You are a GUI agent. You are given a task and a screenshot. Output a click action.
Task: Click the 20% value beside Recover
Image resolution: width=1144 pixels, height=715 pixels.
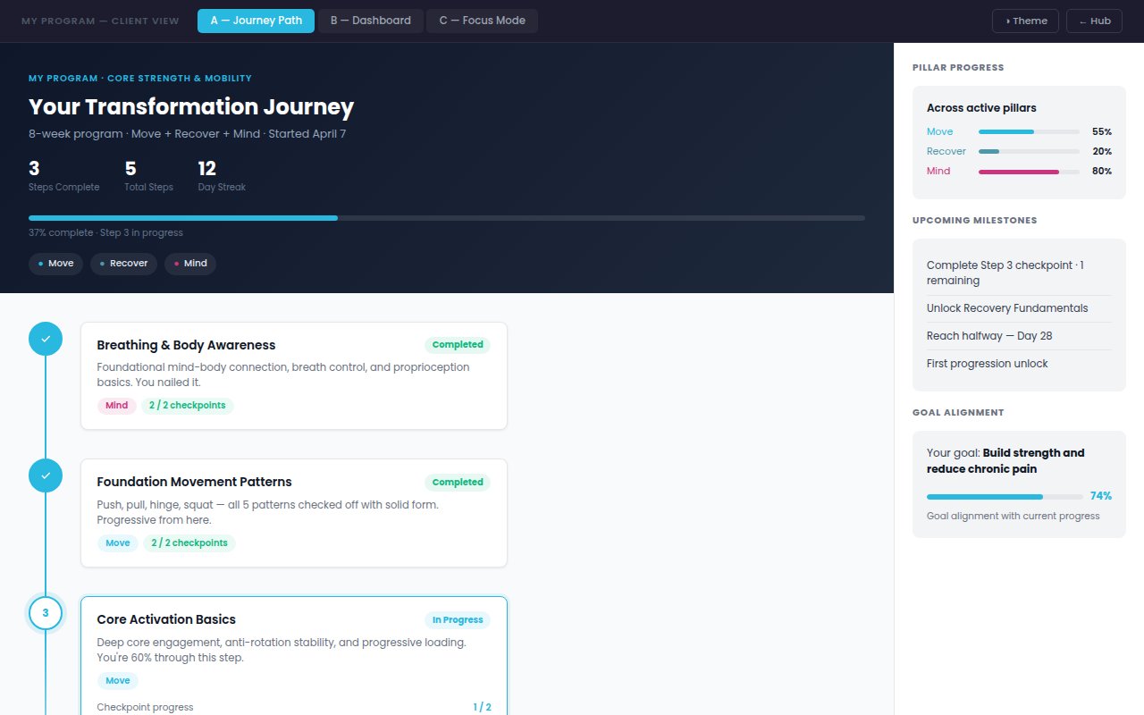(1102, 151)
